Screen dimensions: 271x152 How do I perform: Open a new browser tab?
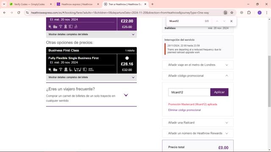[x=152, y=4]
